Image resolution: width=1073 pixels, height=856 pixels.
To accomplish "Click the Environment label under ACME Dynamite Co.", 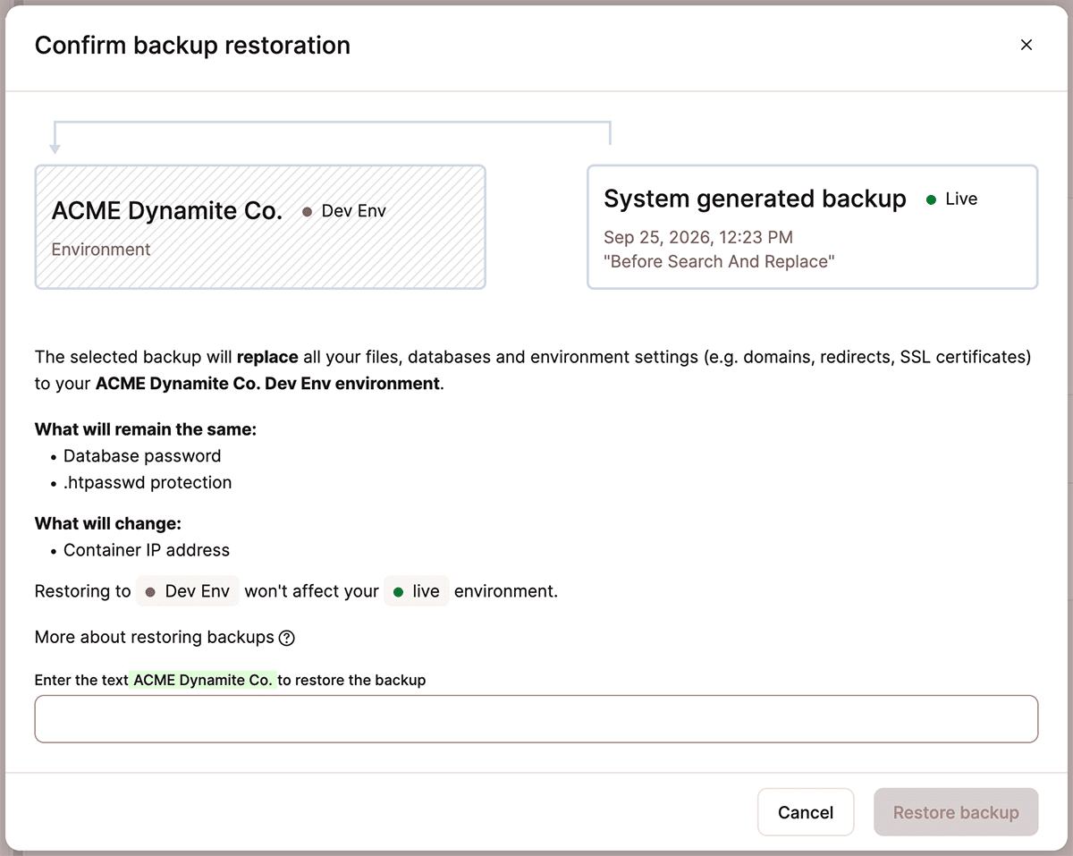I will click(101, 250).
